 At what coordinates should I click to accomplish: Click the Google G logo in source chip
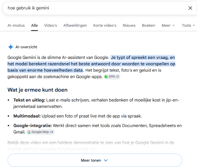[29, 132]
